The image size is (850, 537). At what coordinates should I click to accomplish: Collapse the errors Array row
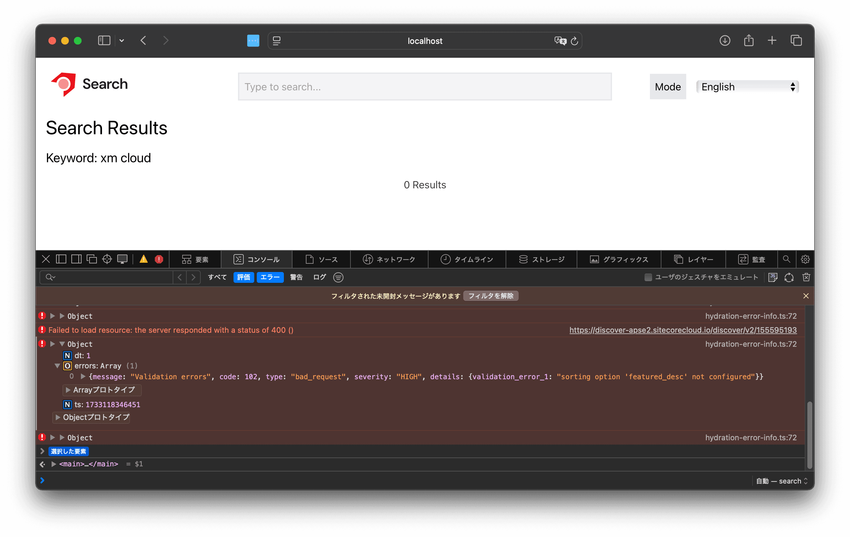click(x=57, y=366)
